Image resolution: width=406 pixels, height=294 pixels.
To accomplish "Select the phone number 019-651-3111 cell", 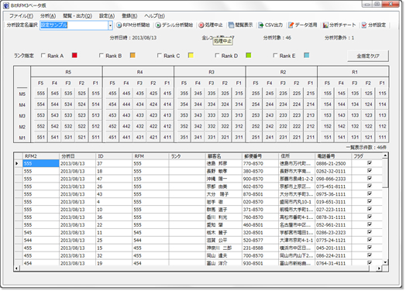I will [333, 202].
